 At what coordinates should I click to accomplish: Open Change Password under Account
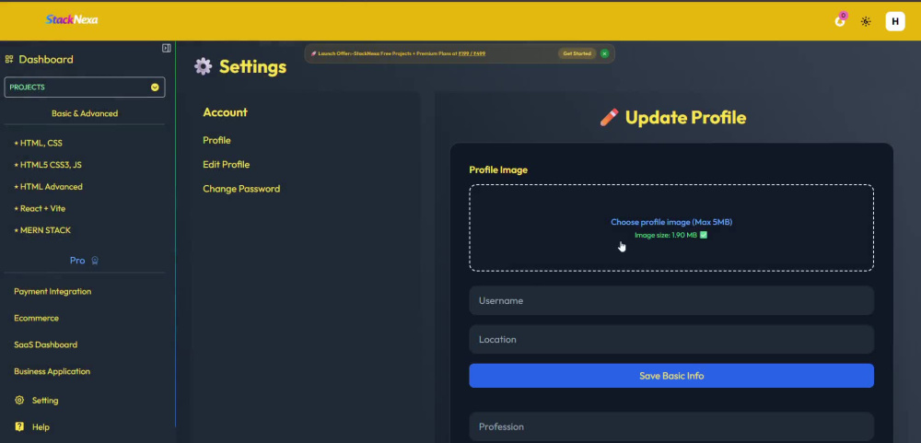pyautogui.click(x=241, y=189)
